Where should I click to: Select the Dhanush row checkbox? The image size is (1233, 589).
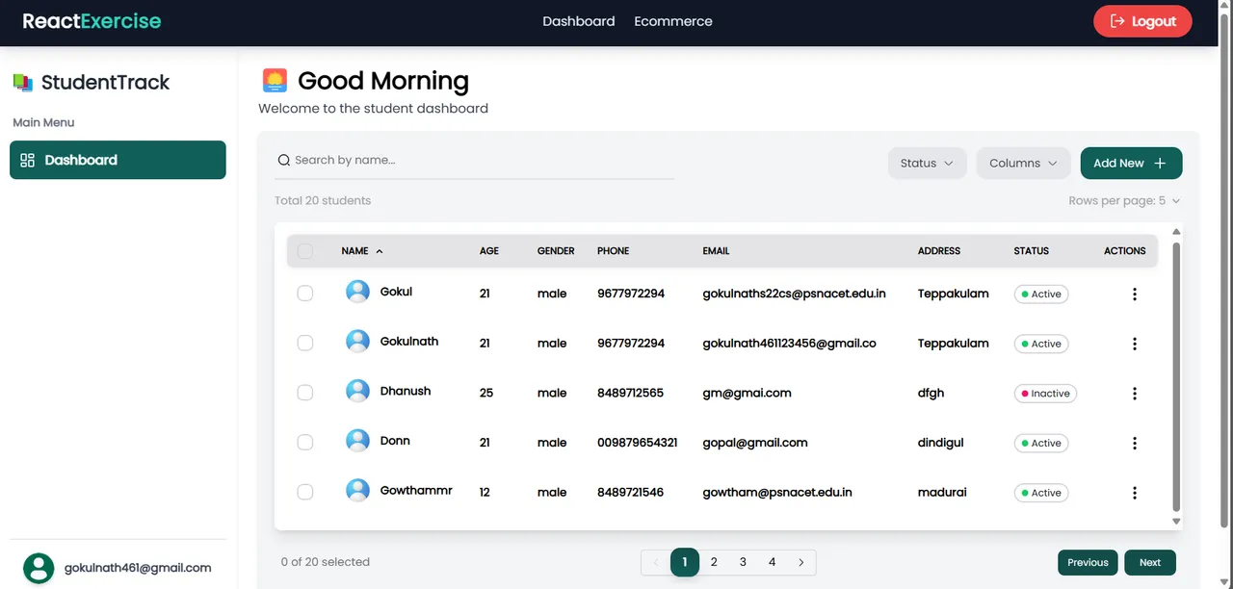coord(305,393)
